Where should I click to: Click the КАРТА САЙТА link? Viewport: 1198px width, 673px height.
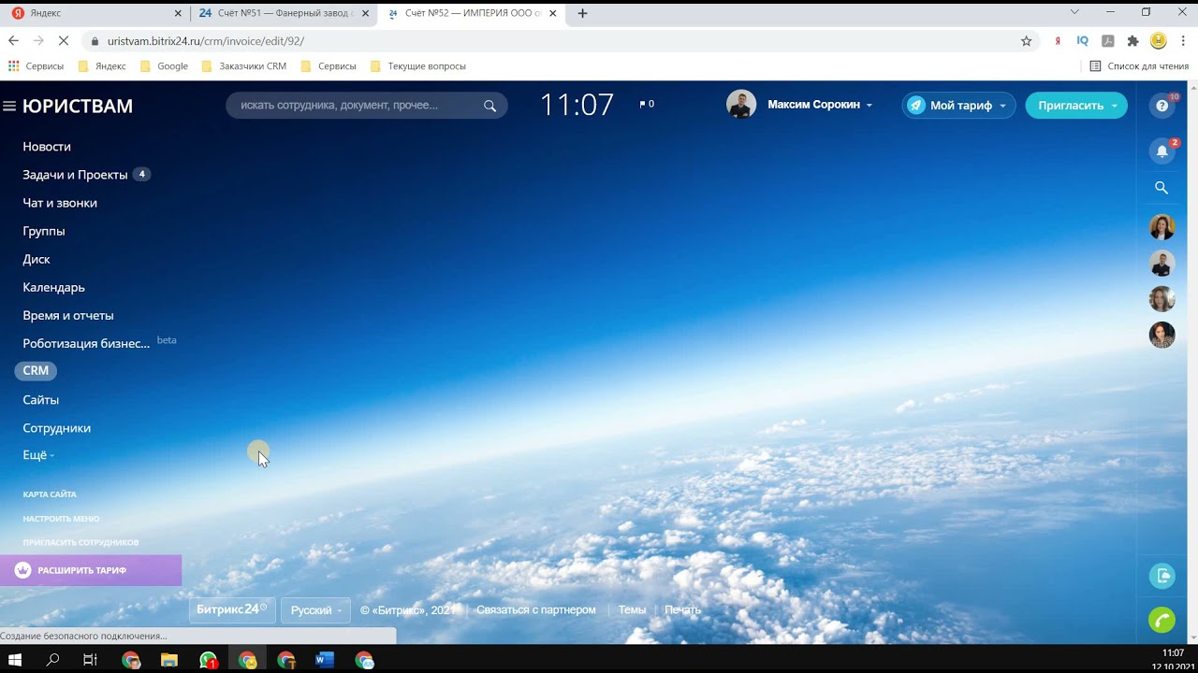click(50, 494)
